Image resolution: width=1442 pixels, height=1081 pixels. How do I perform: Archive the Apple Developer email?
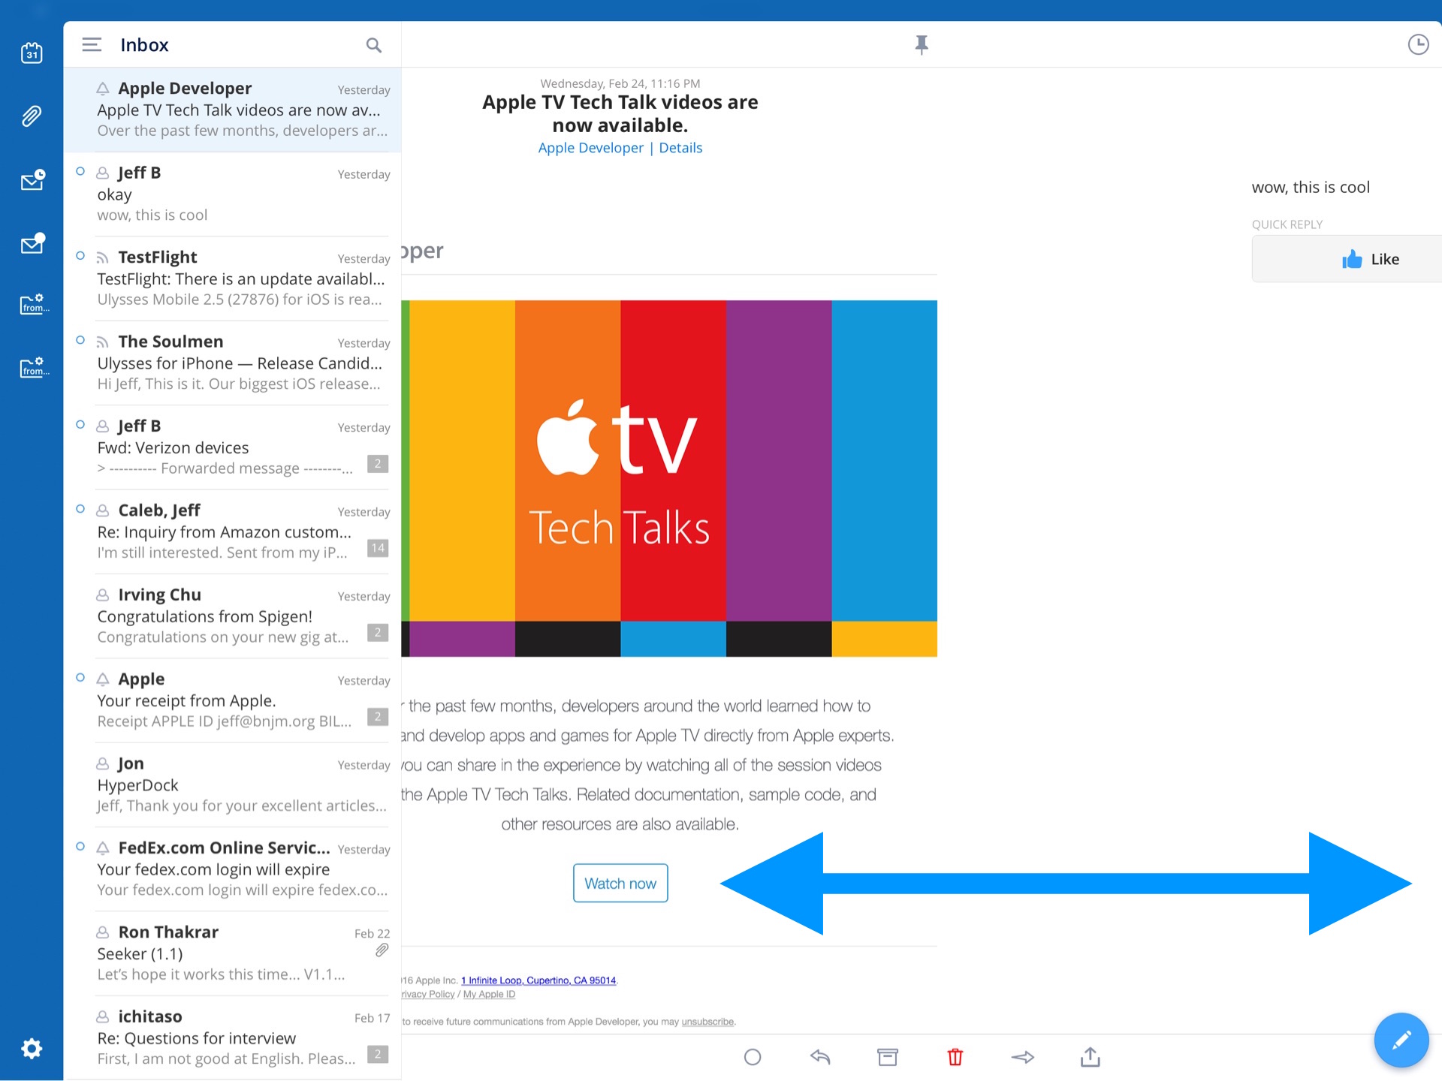(x=887, y=1056)
